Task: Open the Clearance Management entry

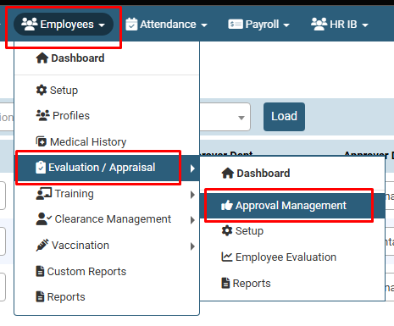Action: tap(107, 219)
